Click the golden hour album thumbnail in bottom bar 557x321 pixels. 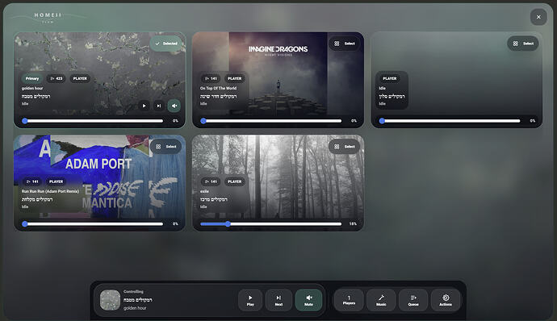[x=110, y=300]
